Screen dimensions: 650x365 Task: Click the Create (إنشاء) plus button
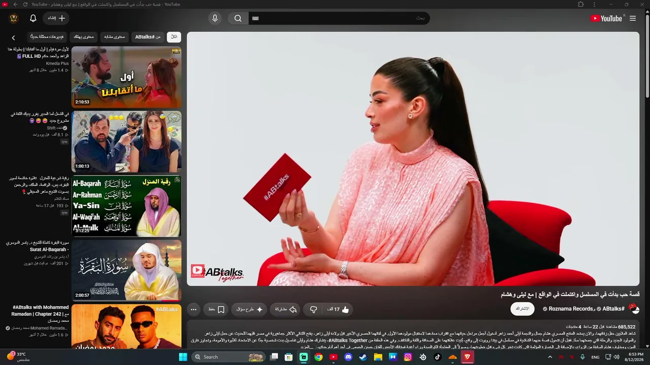tap(56, 18)
